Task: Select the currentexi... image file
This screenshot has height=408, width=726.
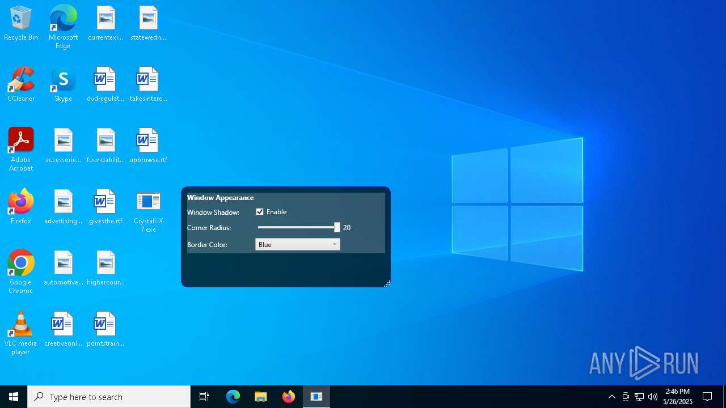Action: click(x=105, y=24)
